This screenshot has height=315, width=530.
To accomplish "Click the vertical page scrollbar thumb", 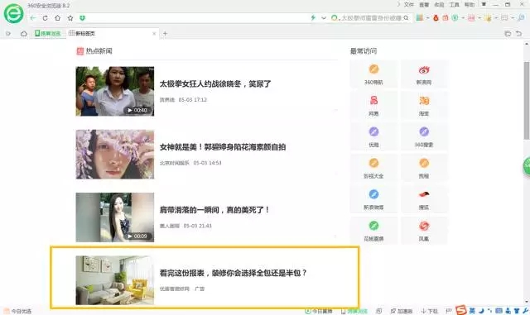I will [527, 100].
